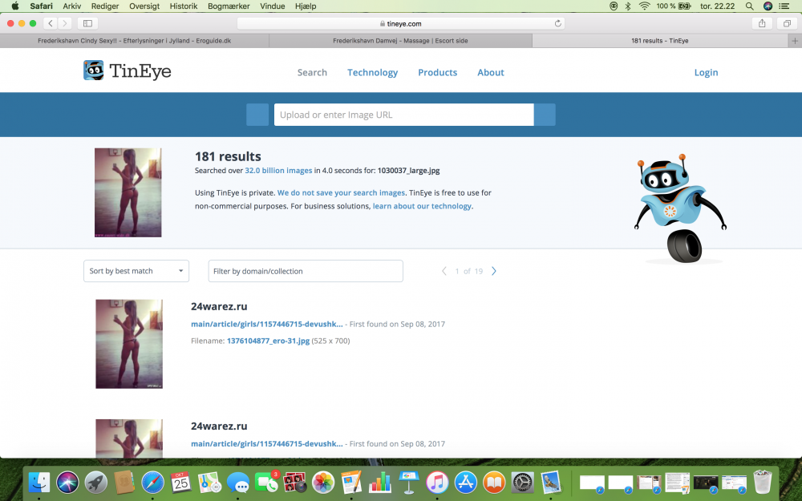
Task: Open the Trash in the Dock
Action: tap(763, 482)
